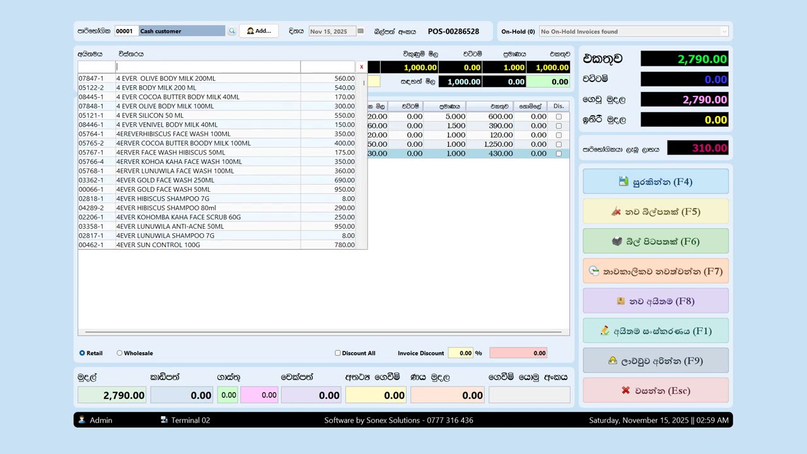807x454 pixels.
Task: Select 4 EVER COCOA BUTTER BODY MILK 40ML
Action: click(x=217, y=97)
